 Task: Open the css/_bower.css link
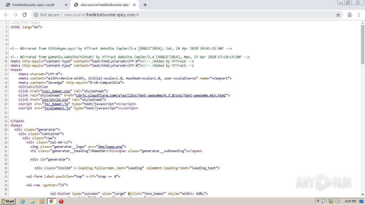pos(56,91)
